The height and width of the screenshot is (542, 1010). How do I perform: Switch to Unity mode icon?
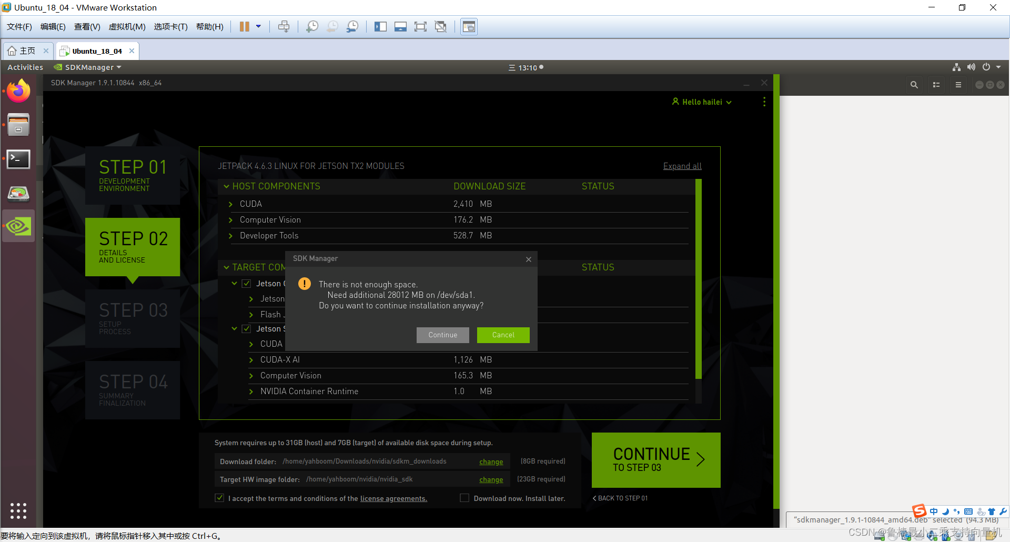point(441,27)
